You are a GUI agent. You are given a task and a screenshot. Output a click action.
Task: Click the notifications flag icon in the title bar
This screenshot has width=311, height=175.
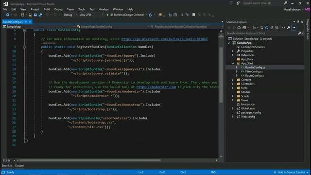click(231, 3)
